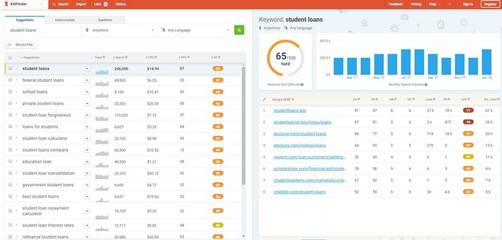502x240 pixels.
Task: Click the KWFinder logo icon
Action: click(7, 4)
